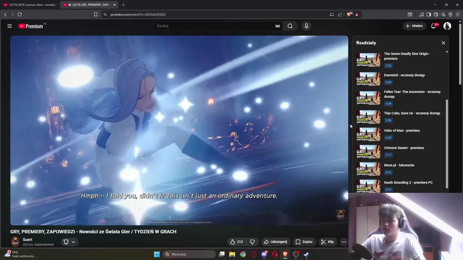Screen dimensions: 463x260
Task: Reload the page in browser
Action: coord(20,14)
